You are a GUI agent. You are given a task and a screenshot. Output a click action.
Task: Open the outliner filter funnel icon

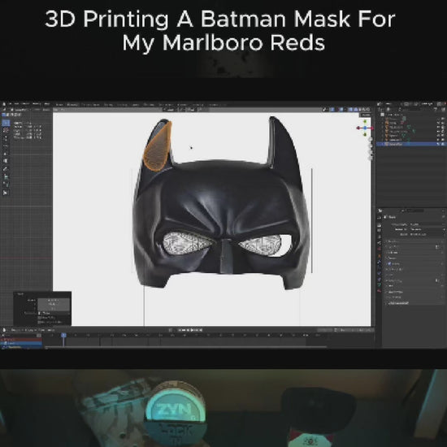point(436,110)
